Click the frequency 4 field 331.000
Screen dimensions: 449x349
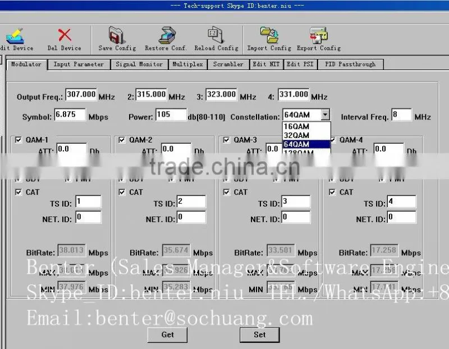294,94
